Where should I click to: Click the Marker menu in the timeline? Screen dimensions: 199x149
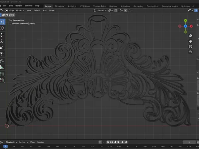40,142
